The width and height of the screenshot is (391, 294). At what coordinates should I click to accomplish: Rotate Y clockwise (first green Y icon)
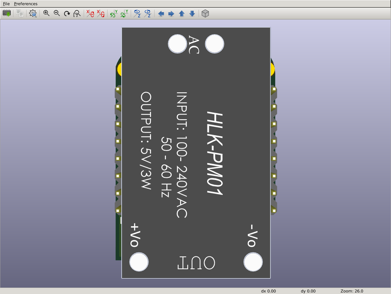click(x=114, y=13)
